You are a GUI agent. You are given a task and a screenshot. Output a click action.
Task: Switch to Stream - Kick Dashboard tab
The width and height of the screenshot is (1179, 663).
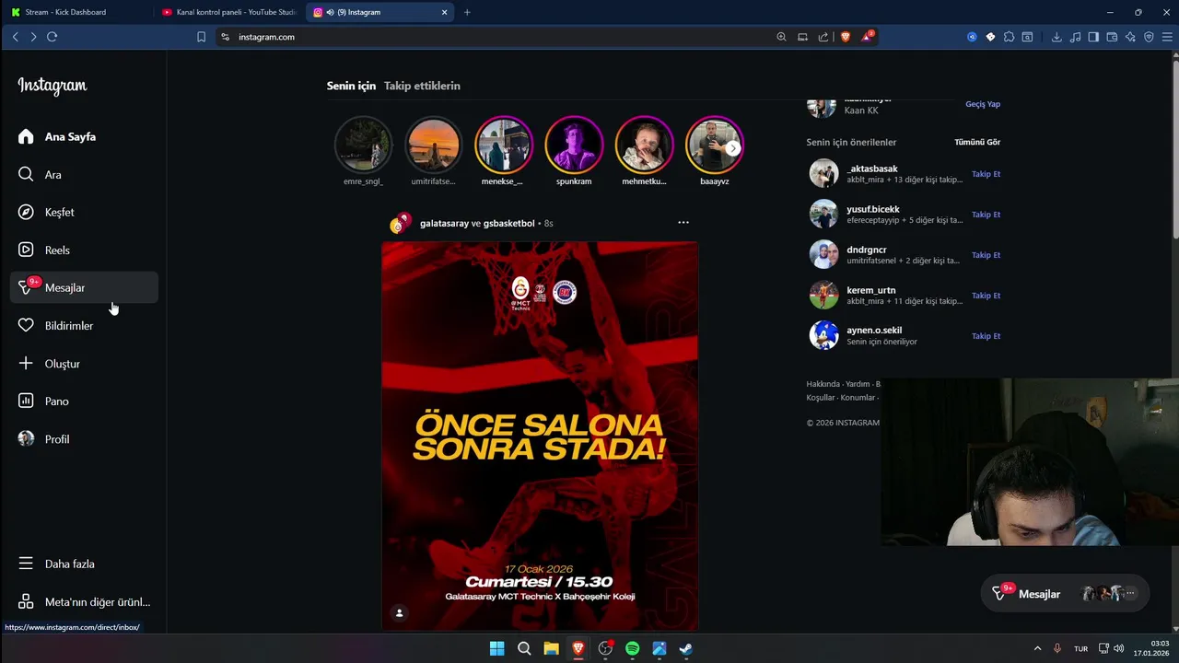coord(77,12)
